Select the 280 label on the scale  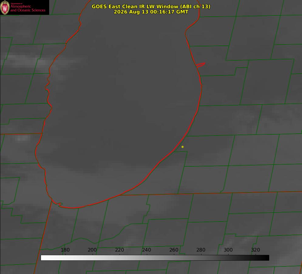(x=201, y=250)
